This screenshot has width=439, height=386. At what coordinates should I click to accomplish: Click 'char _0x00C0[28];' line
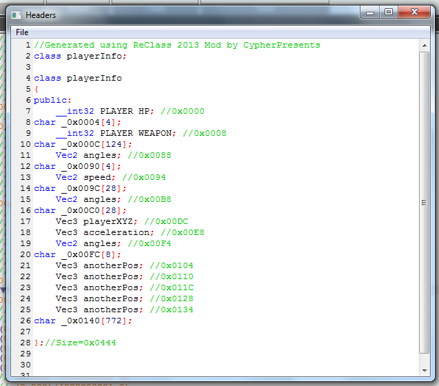click(80, 210)
